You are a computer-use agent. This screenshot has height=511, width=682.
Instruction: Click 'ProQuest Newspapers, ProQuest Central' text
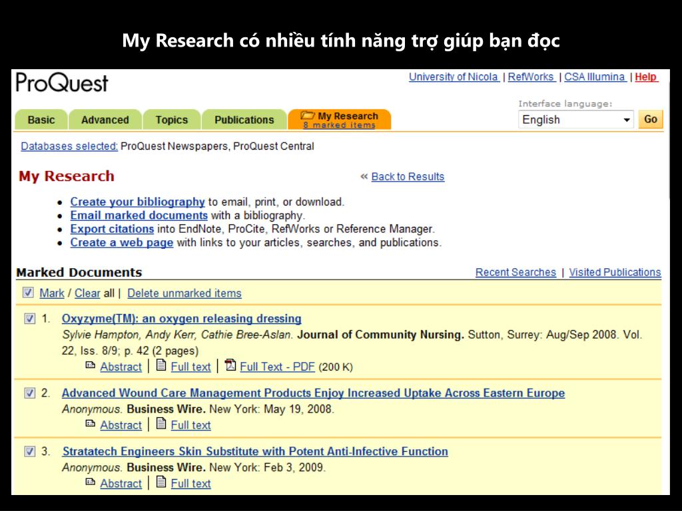pos(217,146)
